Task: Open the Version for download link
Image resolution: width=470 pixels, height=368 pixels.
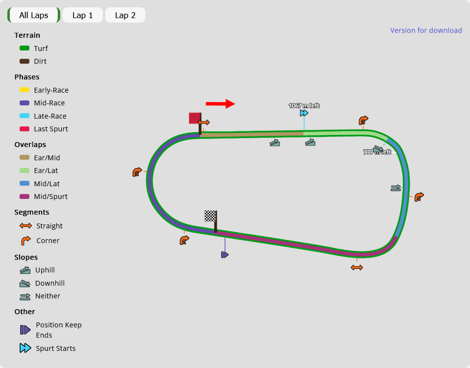Action: (426, 30)
